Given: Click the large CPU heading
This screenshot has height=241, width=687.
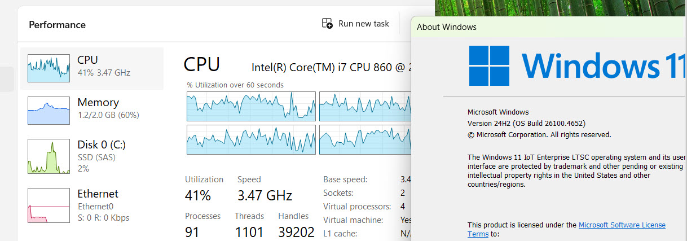Looking at the screenshot, I should tap(202, 64).
